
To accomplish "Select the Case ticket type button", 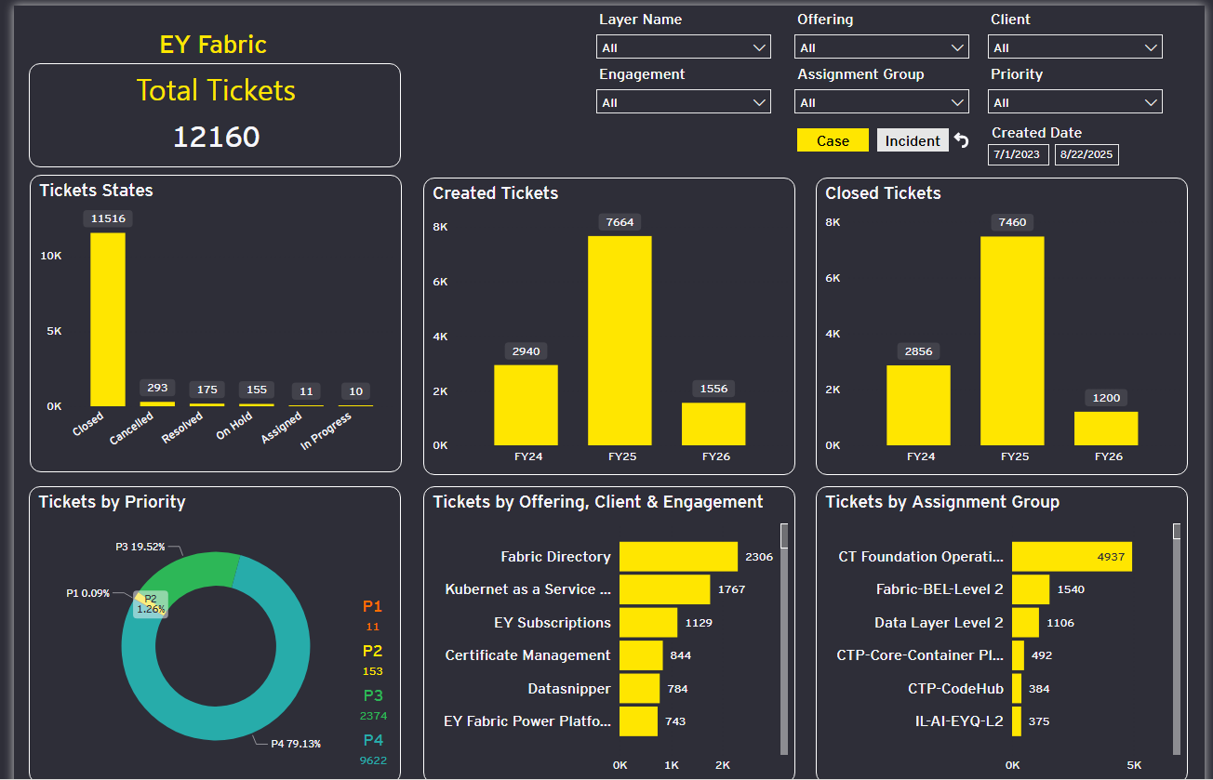I will click(x=833, y=140).
